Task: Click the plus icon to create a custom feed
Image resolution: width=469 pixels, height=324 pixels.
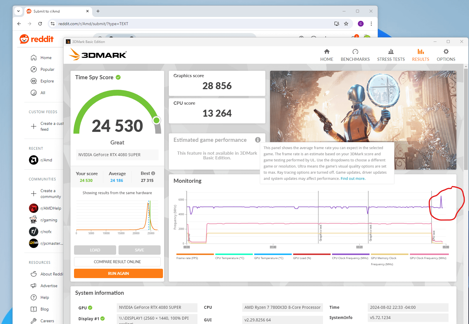Action: tap(34, 126)
